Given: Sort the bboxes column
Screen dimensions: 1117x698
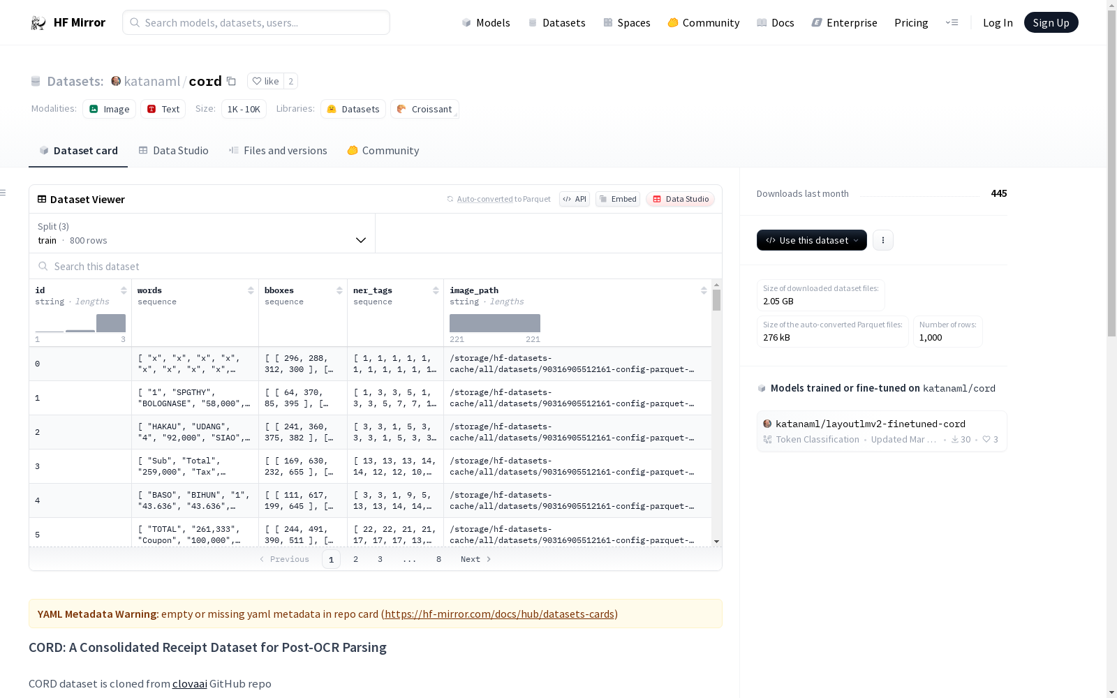Looking at the screenshot, I should click(x=339, y=290).
